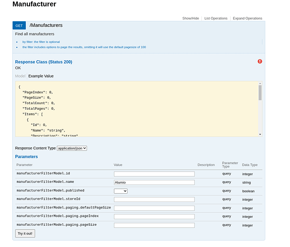
Task: Click the Show/Hide link
Action: [x=191, y=18]
